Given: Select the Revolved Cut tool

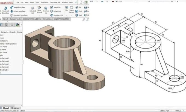Looking at the screenshot, I should [46, 10].
